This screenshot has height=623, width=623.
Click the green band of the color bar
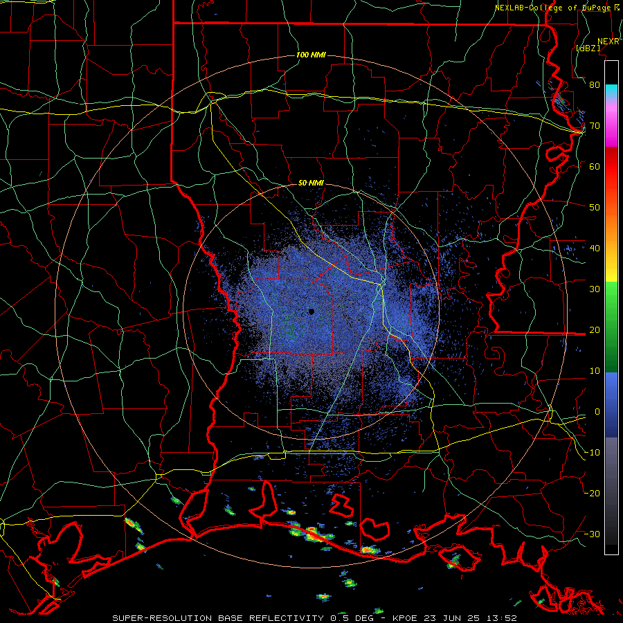coord(611,327)
